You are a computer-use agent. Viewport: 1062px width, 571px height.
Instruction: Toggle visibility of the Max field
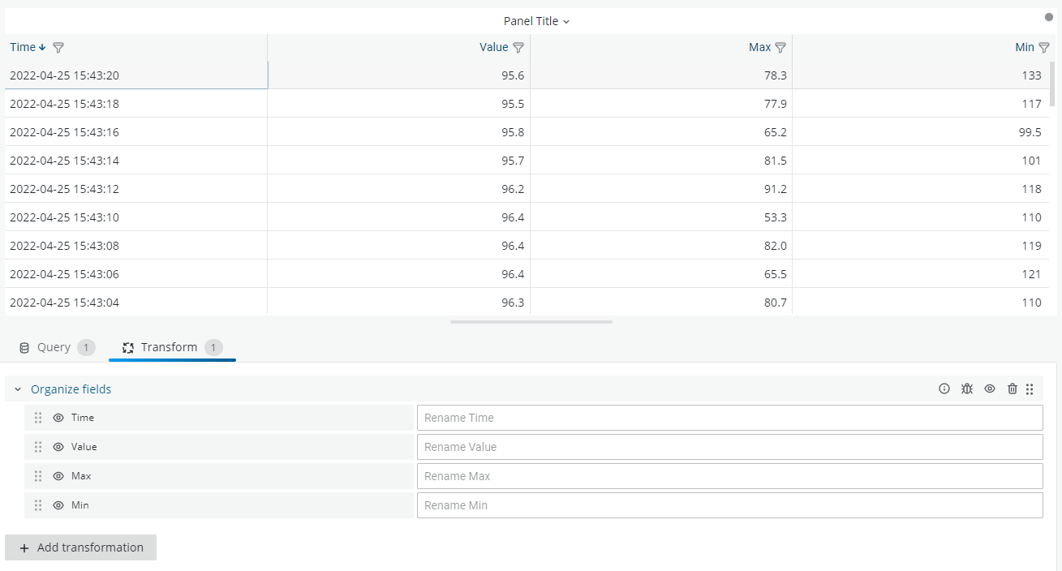[58, 475]
